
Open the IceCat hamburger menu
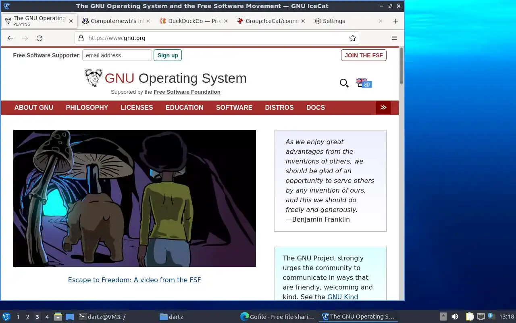click(394, 38)
